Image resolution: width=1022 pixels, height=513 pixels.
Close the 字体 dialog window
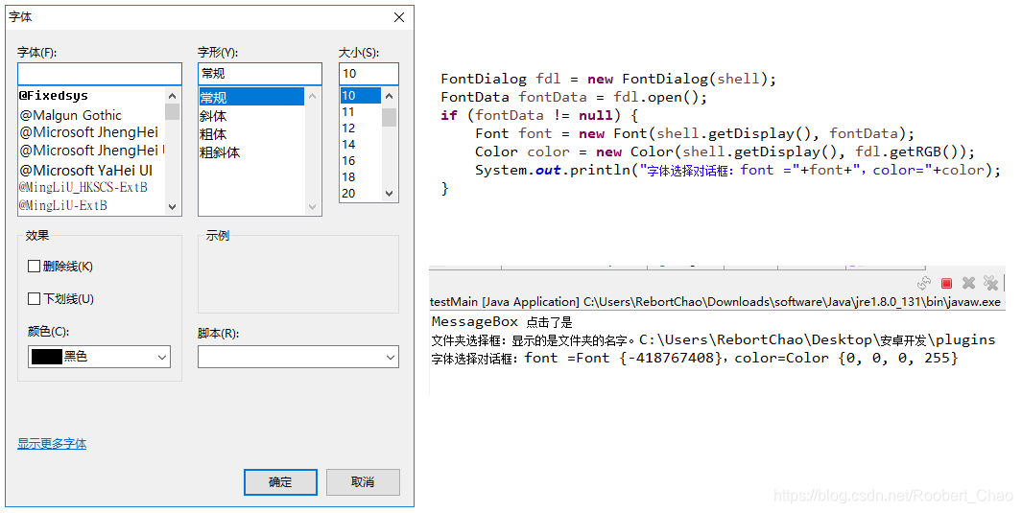tap(399, 17)
